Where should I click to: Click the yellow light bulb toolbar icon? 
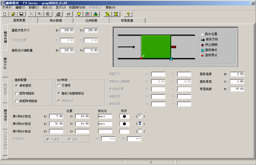click(x=79, y=14)
